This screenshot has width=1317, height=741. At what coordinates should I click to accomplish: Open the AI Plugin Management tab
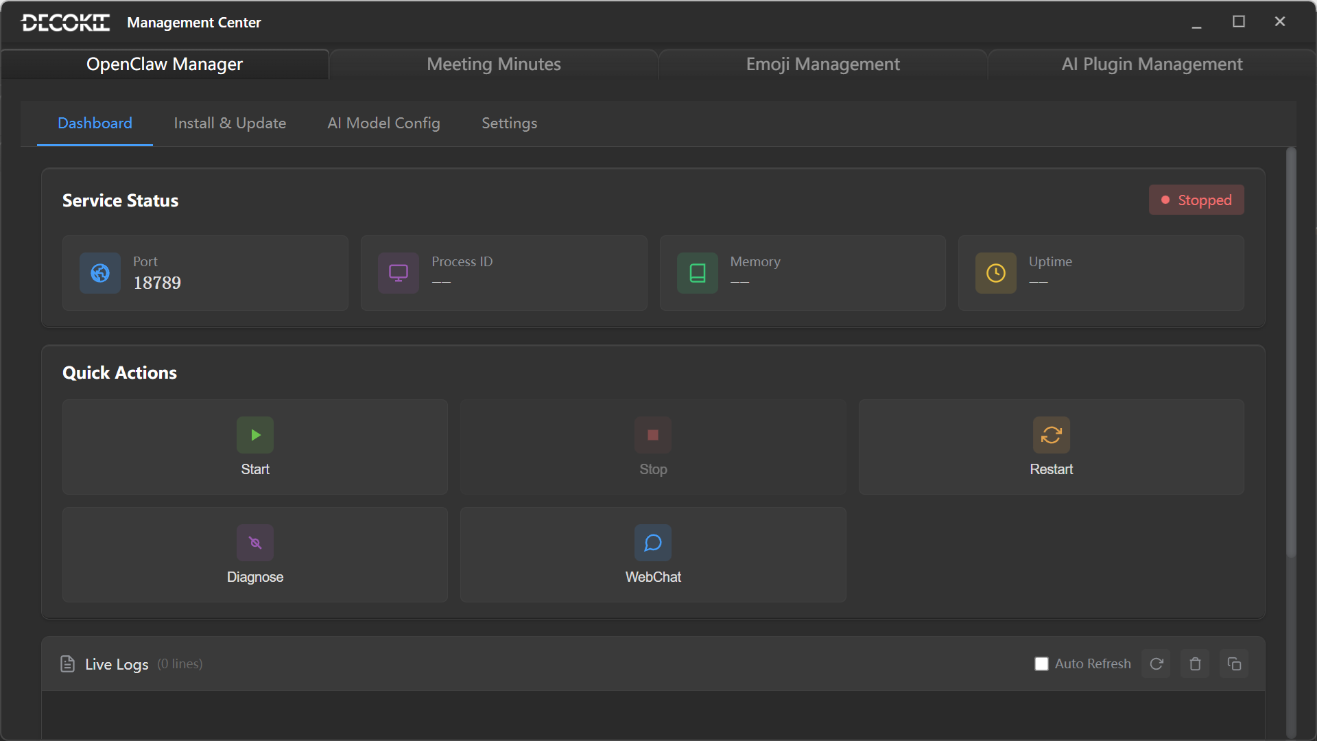click(1152, 64)
